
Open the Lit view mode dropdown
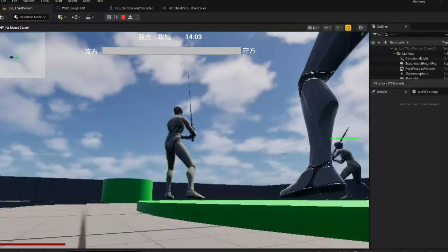pyautogui.click(x=313, y=28)
